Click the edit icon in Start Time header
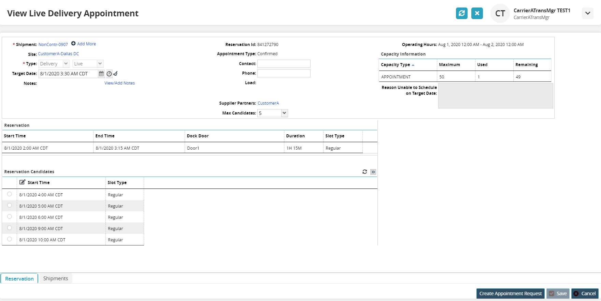 22,182
